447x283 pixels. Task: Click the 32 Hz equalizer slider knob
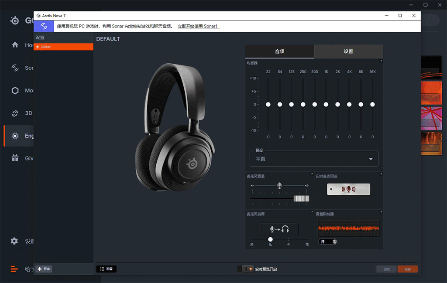[x=268, y=105]
